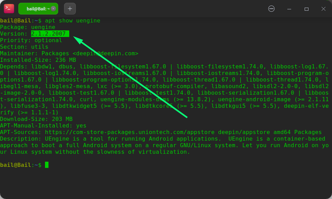The height and width of the screenshot is (199, 332).
Task: Click 'protobuf-compiler' in the depends list
Action: [175, 86]
